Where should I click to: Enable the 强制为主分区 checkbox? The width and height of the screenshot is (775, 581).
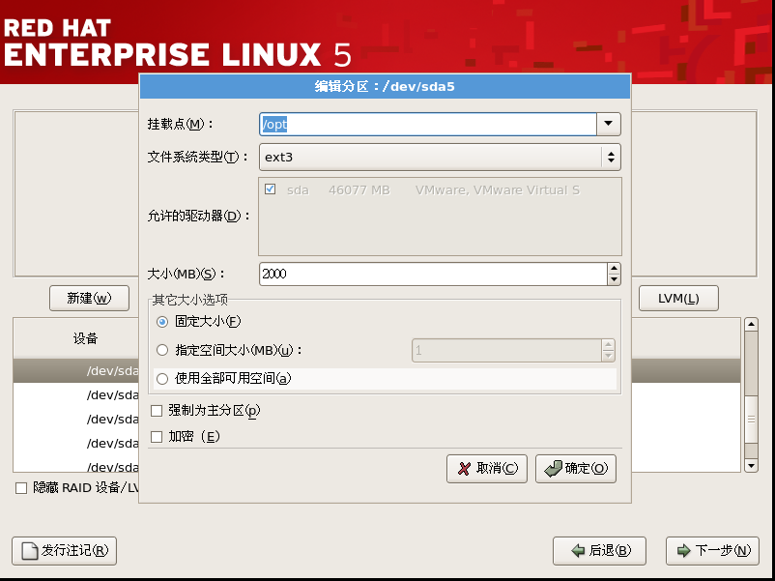coord(157,411)
